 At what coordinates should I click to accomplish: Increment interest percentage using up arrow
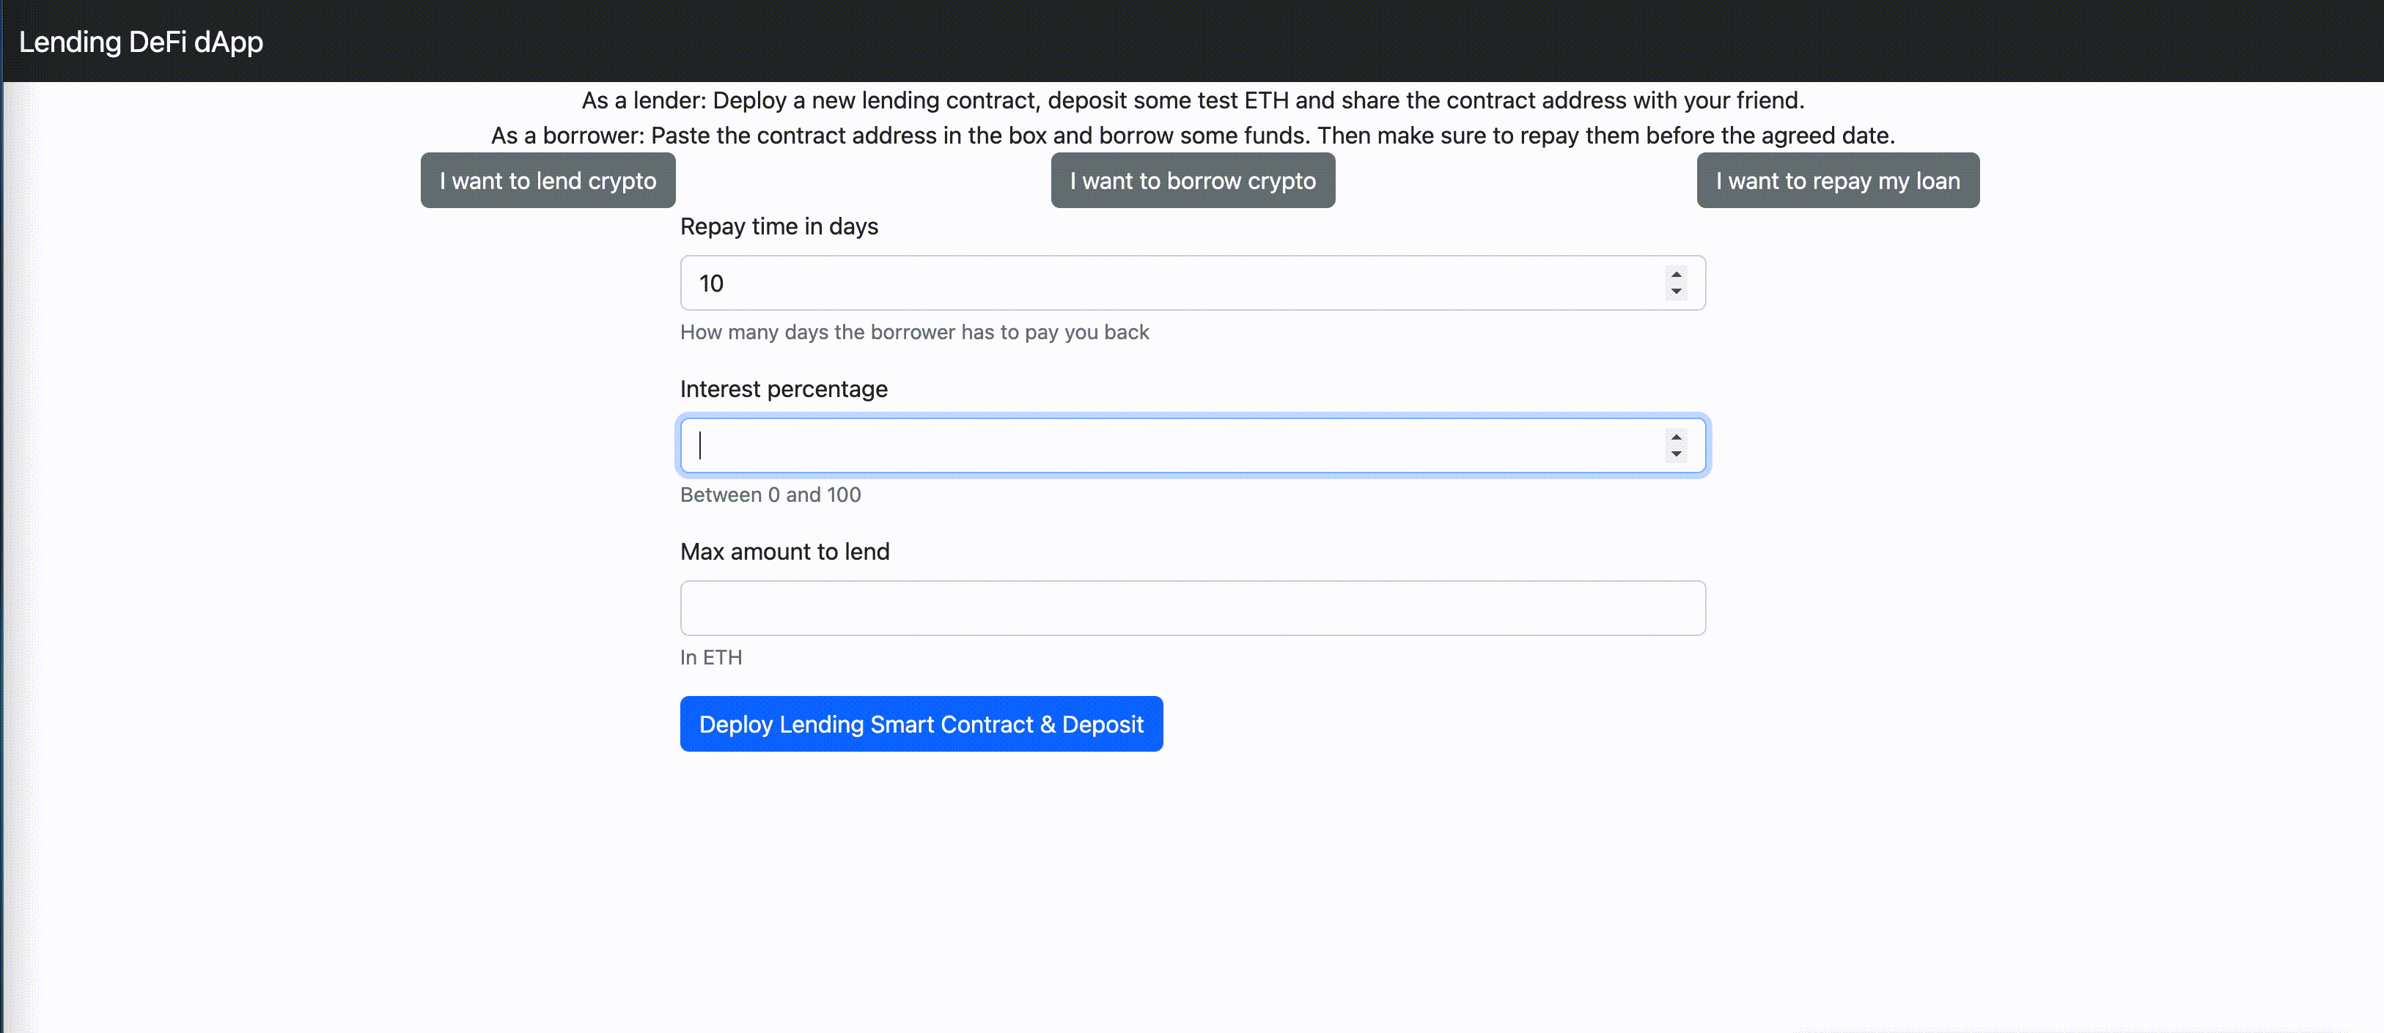[1676, 437]
